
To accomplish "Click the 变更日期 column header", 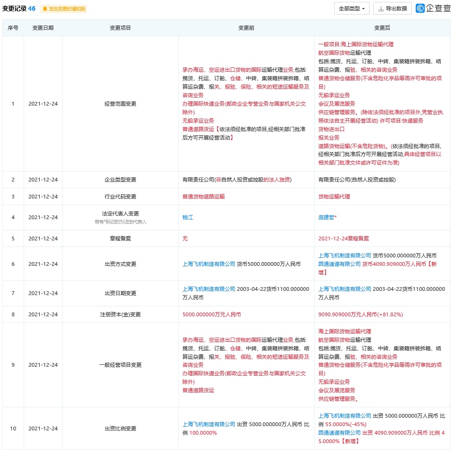I will [43, 28].
